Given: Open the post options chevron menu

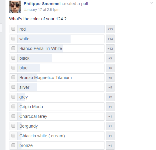Looking at the screenshot, I should pyautogui.click(x=152, y=3).
